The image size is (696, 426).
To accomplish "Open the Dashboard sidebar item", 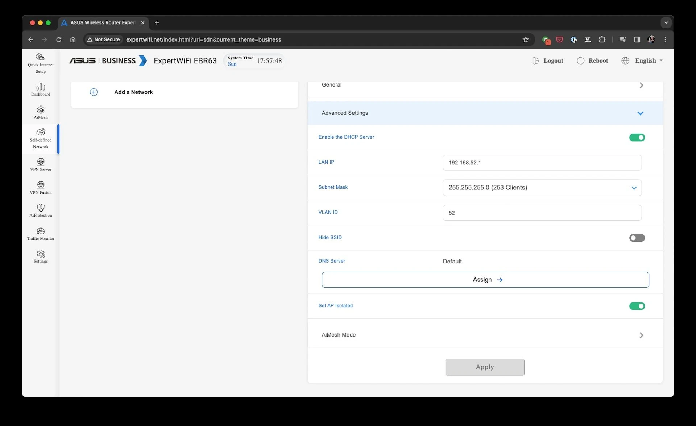I will 41,90.
